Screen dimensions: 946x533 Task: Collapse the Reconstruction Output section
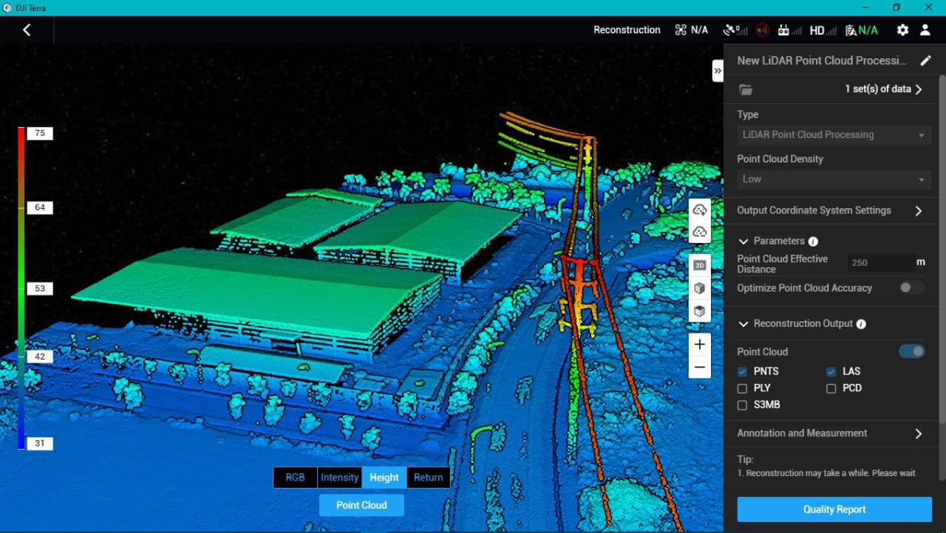744,323
